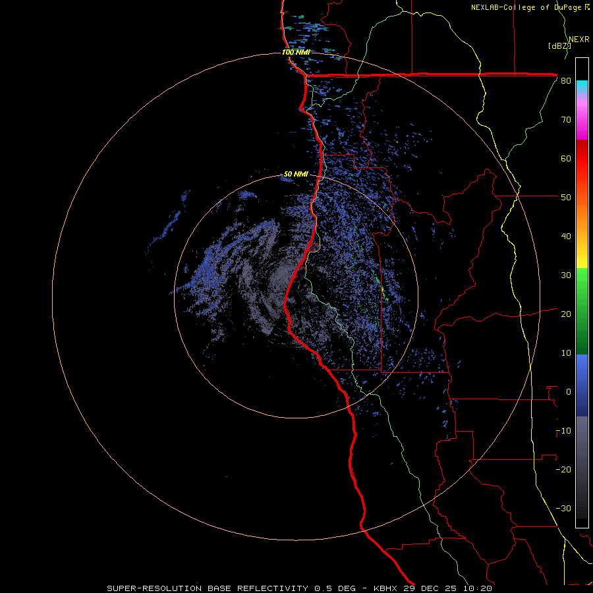Click the 50 value on dBZ scale
Screen dimensions: 593x593
[x=566, y=198]
